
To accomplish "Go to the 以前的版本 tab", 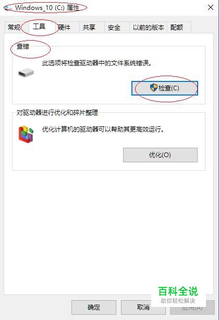I will pyautogui.click(x=148, y=27).
